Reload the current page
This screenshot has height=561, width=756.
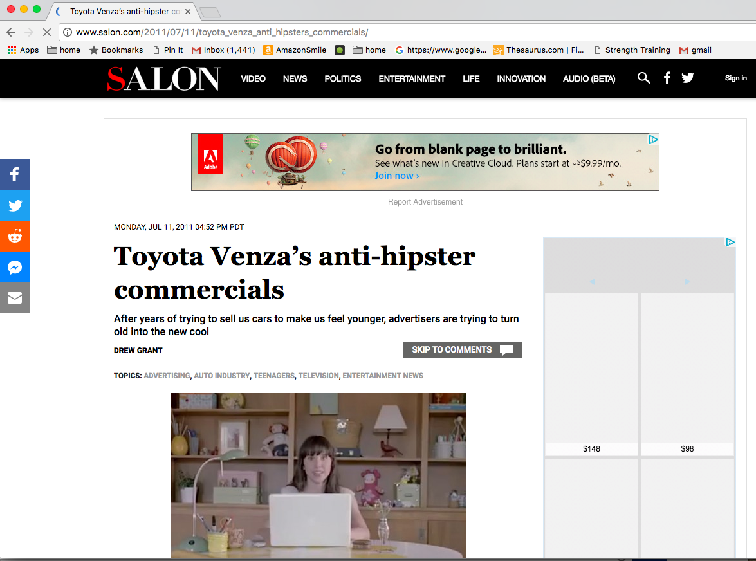coord(46,32)
